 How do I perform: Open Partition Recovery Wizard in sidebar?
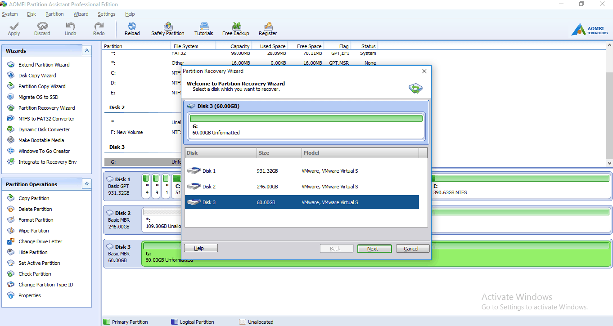[x=46, y=108]
